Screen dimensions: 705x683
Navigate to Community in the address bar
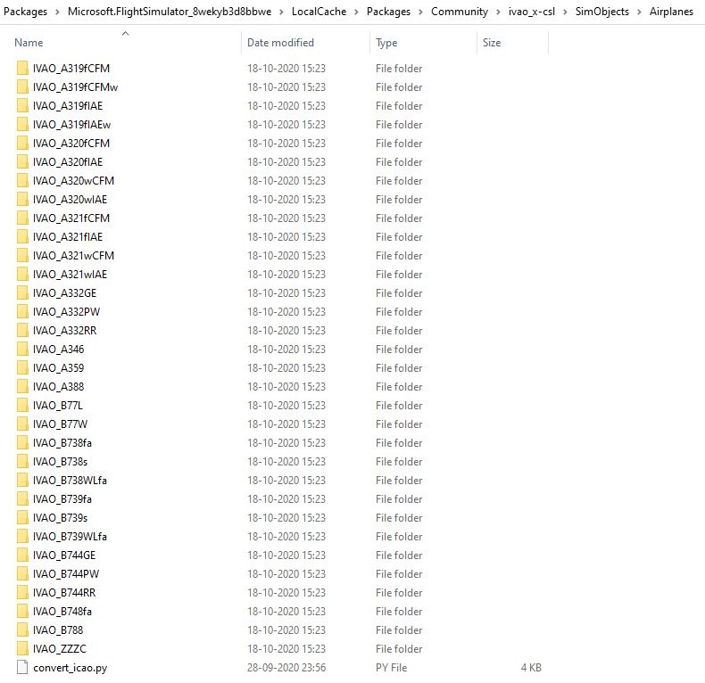[x=460, y=12]
